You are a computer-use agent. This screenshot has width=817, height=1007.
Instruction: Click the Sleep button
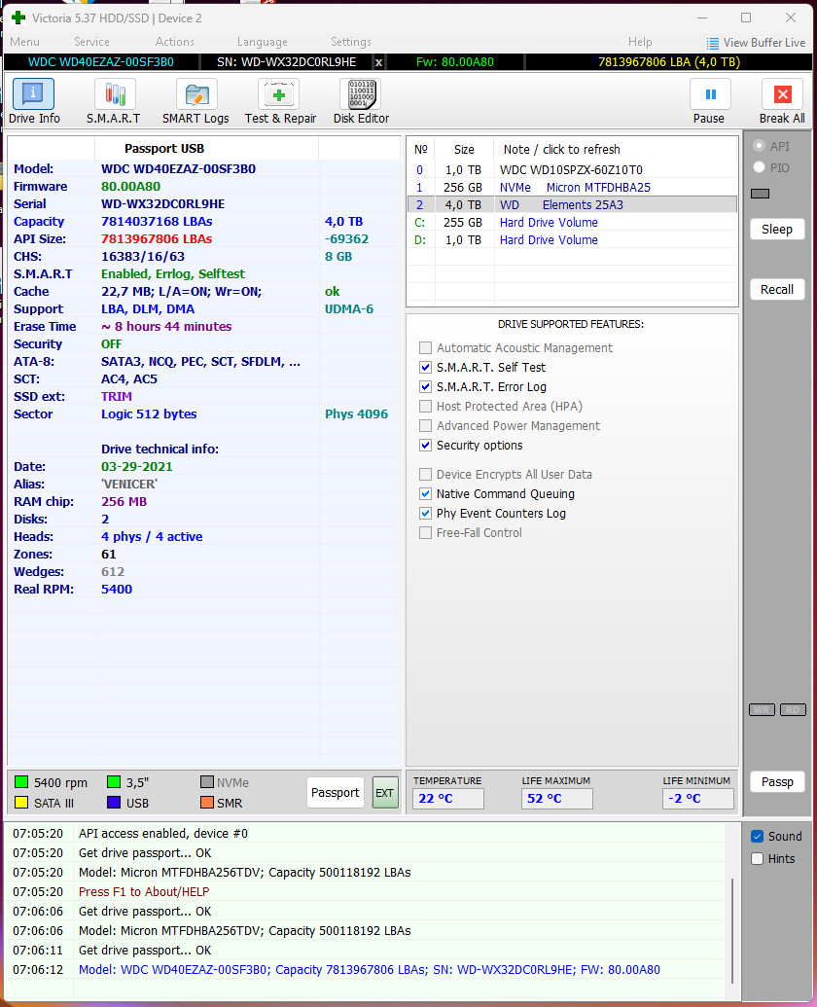[x=776, y=230]
